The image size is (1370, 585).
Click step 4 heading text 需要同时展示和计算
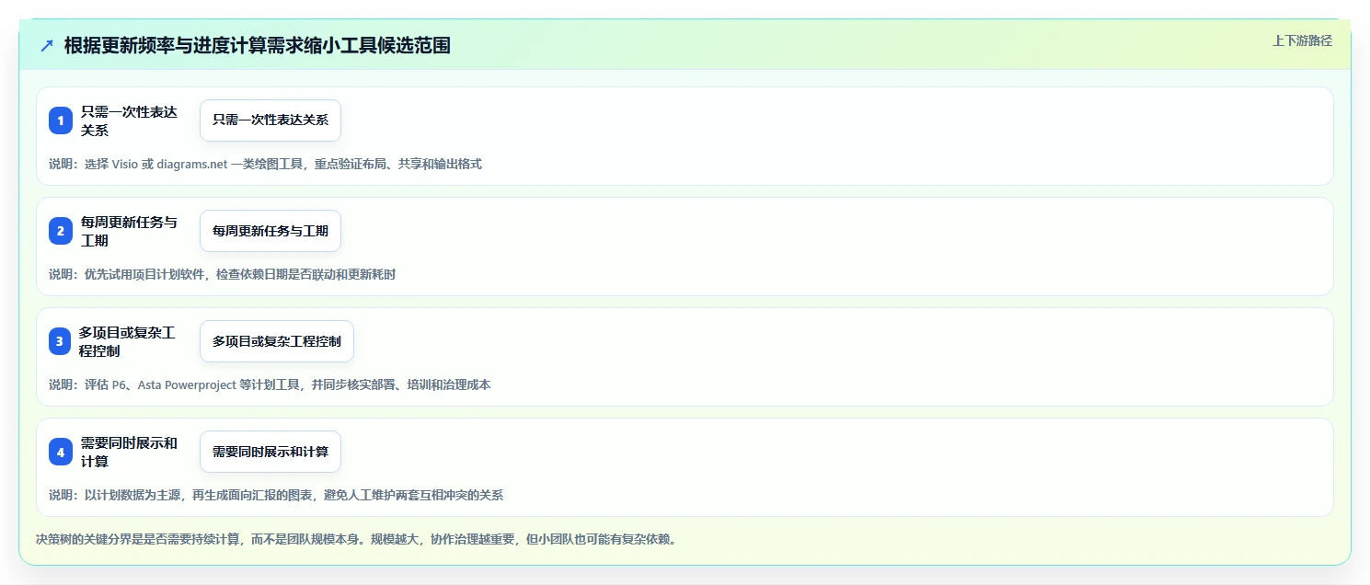[x=129, y=452]
